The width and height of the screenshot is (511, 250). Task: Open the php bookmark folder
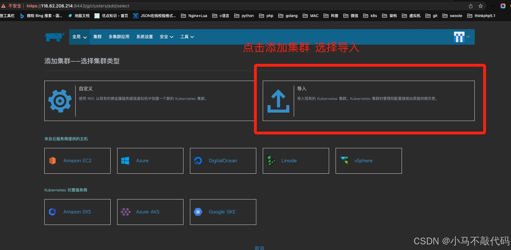(x=266, y=16)
